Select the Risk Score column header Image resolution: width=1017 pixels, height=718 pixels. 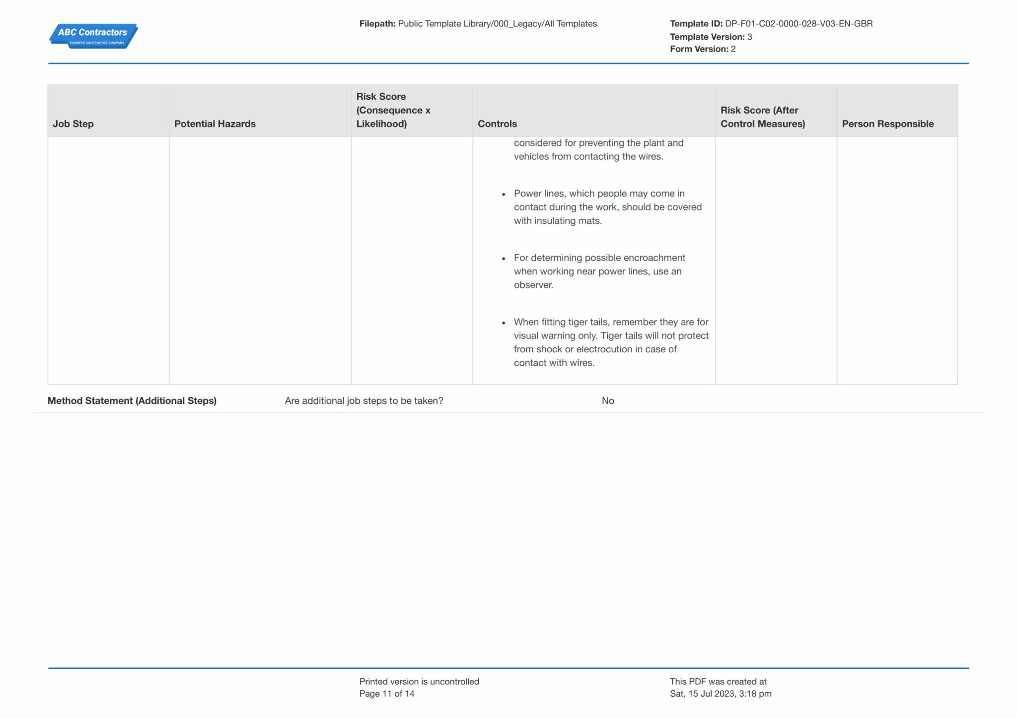click(394, 110)
